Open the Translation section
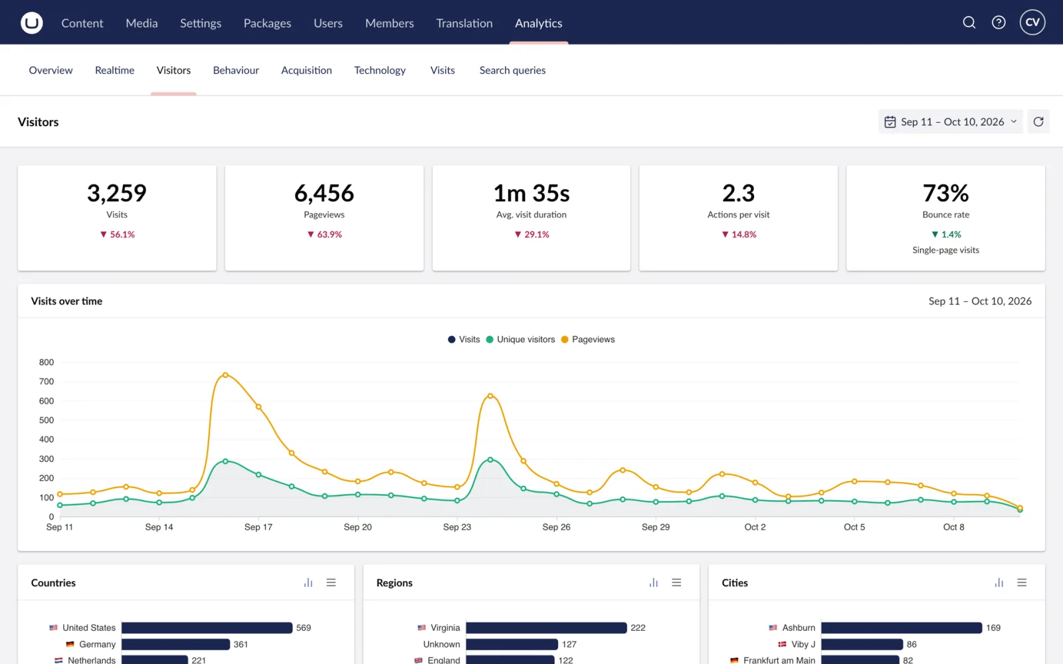Image resolution: width=1063 pixels, height=664 pixels. [464, 23]
